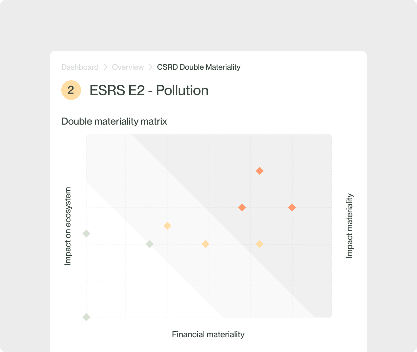
Task: Click the Double materiality matrix heading
Action: pyautogui.click(x=114, y=121)
